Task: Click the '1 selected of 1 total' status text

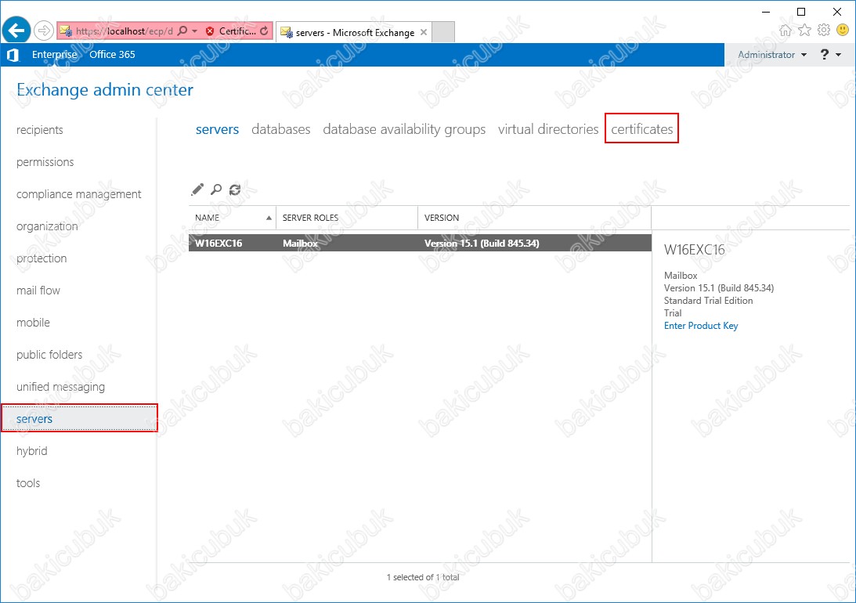Action: pyautogui.click(x=423, y=577)
